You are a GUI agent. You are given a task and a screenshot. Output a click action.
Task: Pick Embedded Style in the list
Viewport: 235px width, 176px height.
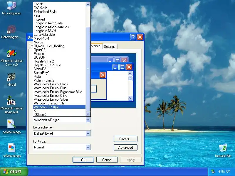click(x=59, y=12)
